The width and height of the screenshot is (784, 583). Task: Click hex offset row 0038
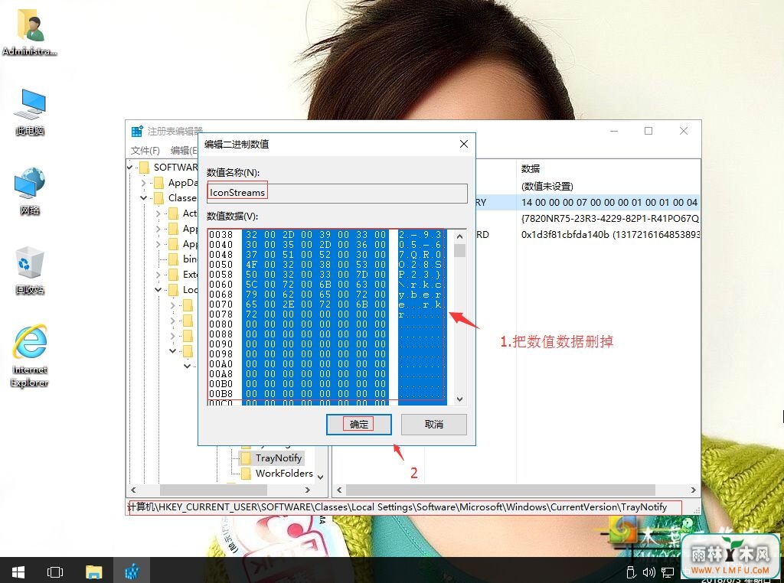point(220,235)
